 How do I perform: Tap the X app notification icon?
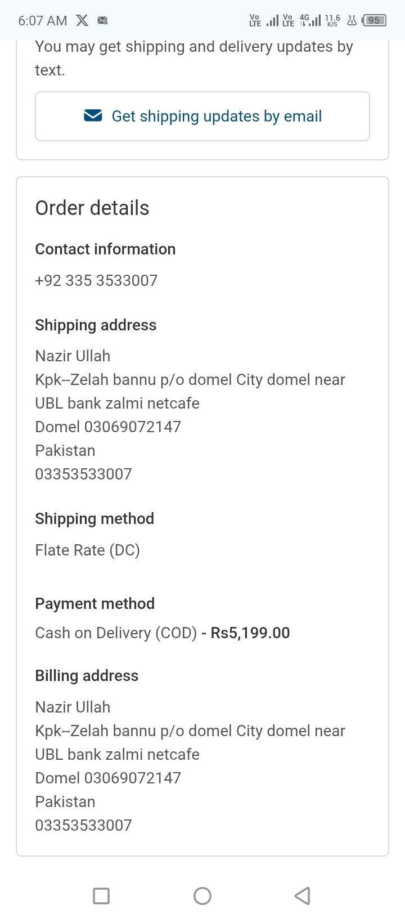pyautogui.click(x=82, y=21)
